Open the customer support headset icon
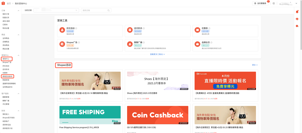 [x=297, y=19]
